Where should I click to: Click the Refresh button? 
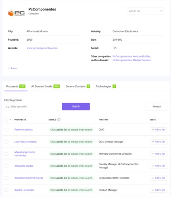point(157,106)
